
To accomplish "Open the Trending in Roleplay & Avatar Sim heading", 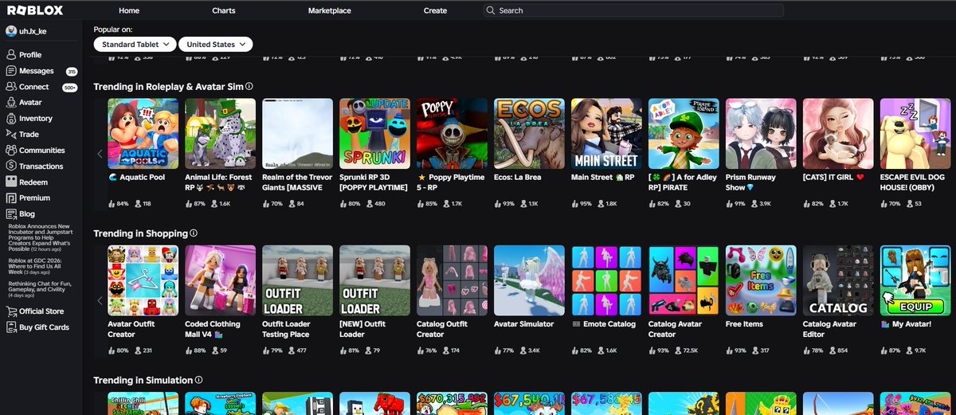I will pos(168,86).
